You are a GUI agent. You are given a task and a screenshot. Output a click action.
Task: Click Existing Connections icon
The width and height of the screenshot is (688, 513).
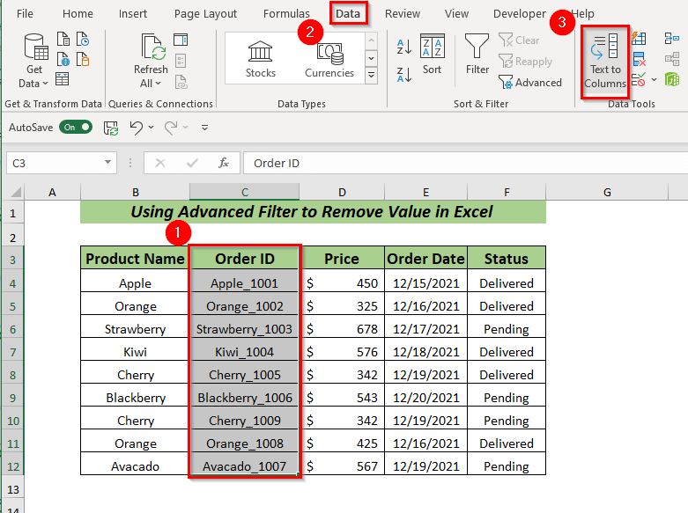(x=83, y=59)
